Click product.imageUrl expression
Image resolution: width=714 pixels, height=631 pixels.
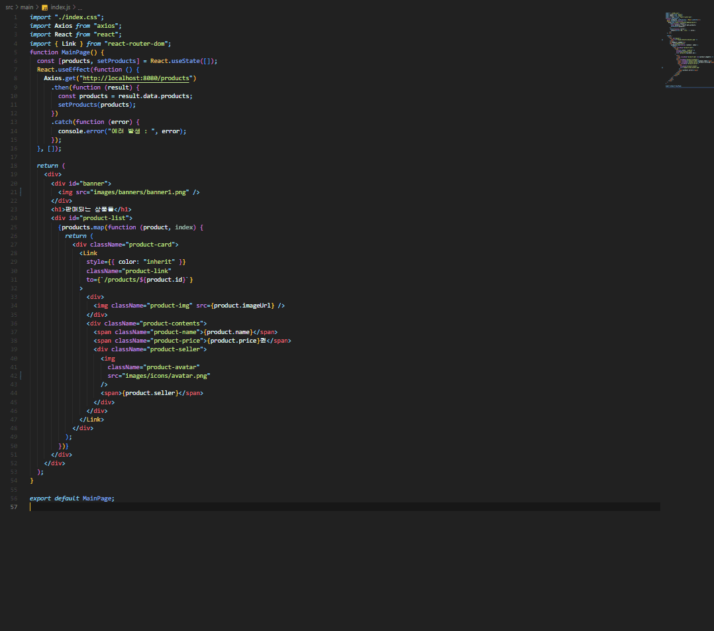click(242, 306)
